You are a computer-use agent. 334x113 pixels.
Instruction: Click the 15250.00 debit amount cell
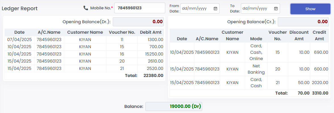click(x=151, y=54)
